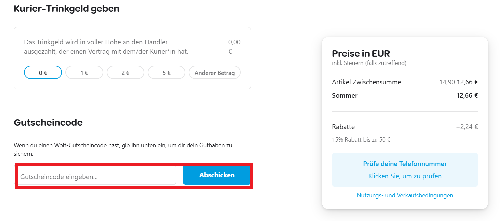This screenshot has height=221, width=501.
Task: Click the Artikel Zwischensumme row
Action: 366,82
